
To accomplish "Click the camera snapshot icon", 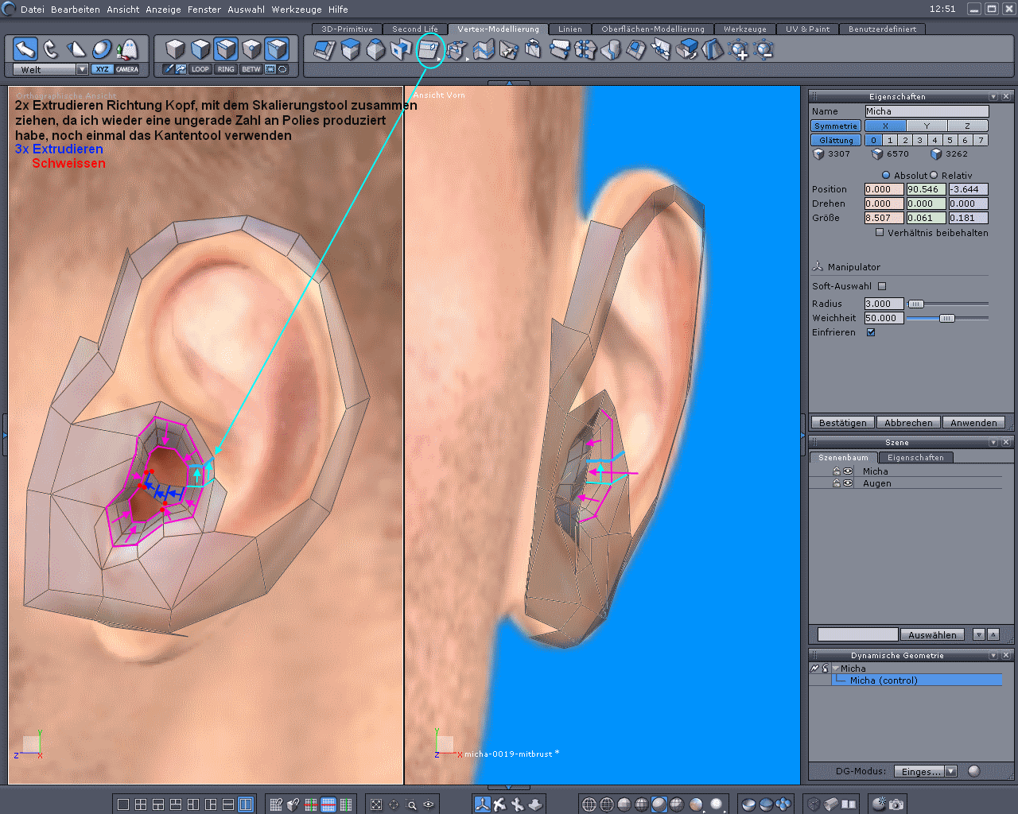I will click(896, 804).
